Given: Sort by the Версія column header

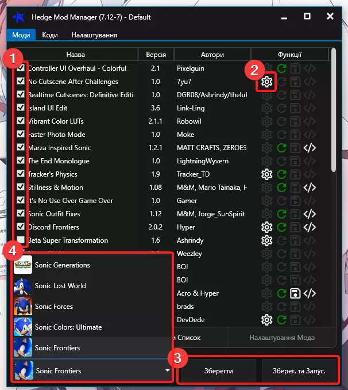Looking at the screenshot, I should tap(156, 55).
